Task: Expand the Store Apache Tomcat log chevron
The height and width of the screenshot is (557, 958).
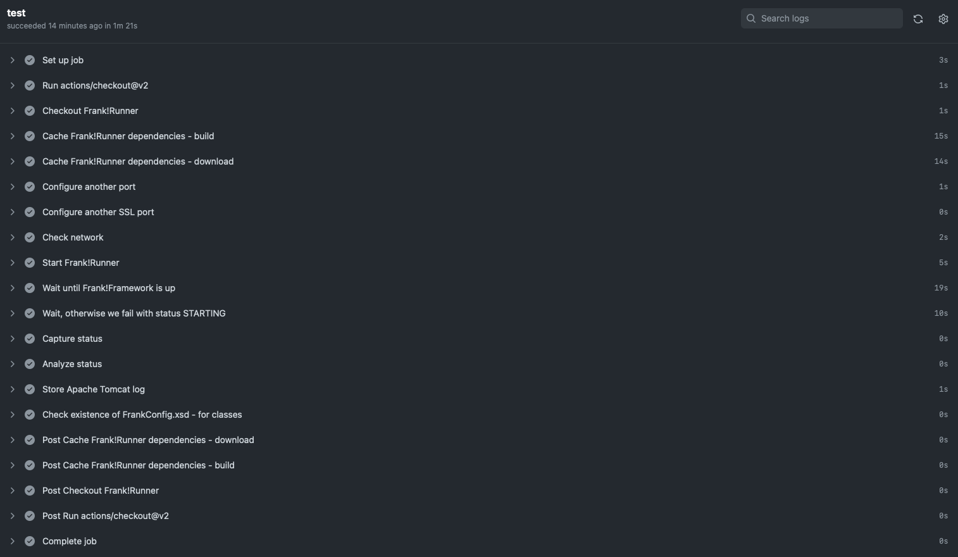Action: pos(12,389)
